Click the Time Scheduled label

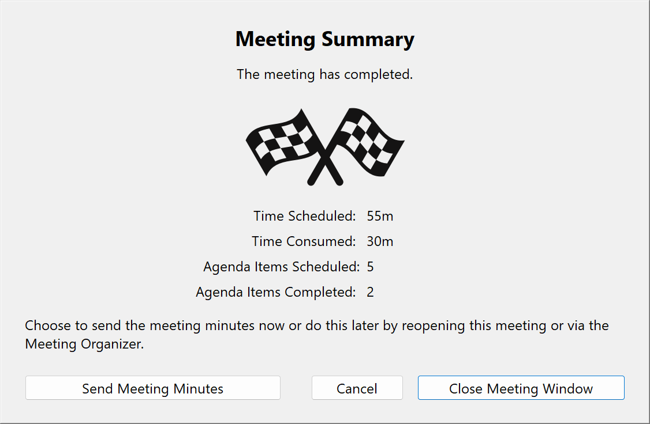click(304, 216)
